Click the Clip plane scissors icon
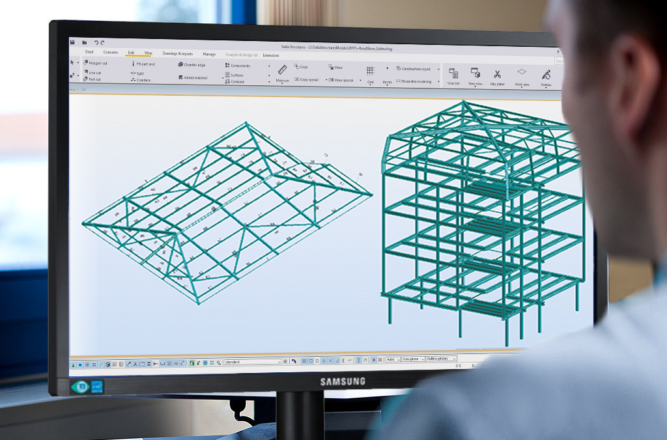The height and width of the screenshot is (440, 667). [x=497, y=75]
